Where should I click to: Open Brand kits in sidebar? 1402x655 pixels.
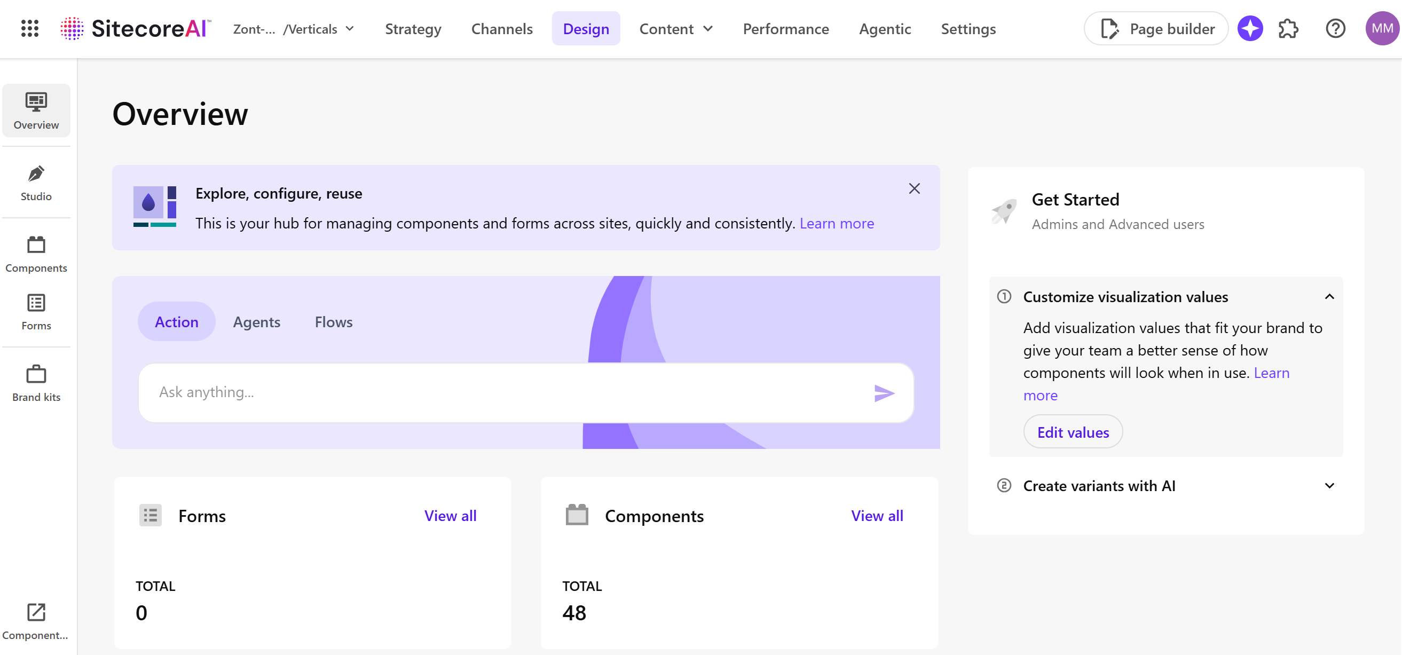tap(36, 383)
